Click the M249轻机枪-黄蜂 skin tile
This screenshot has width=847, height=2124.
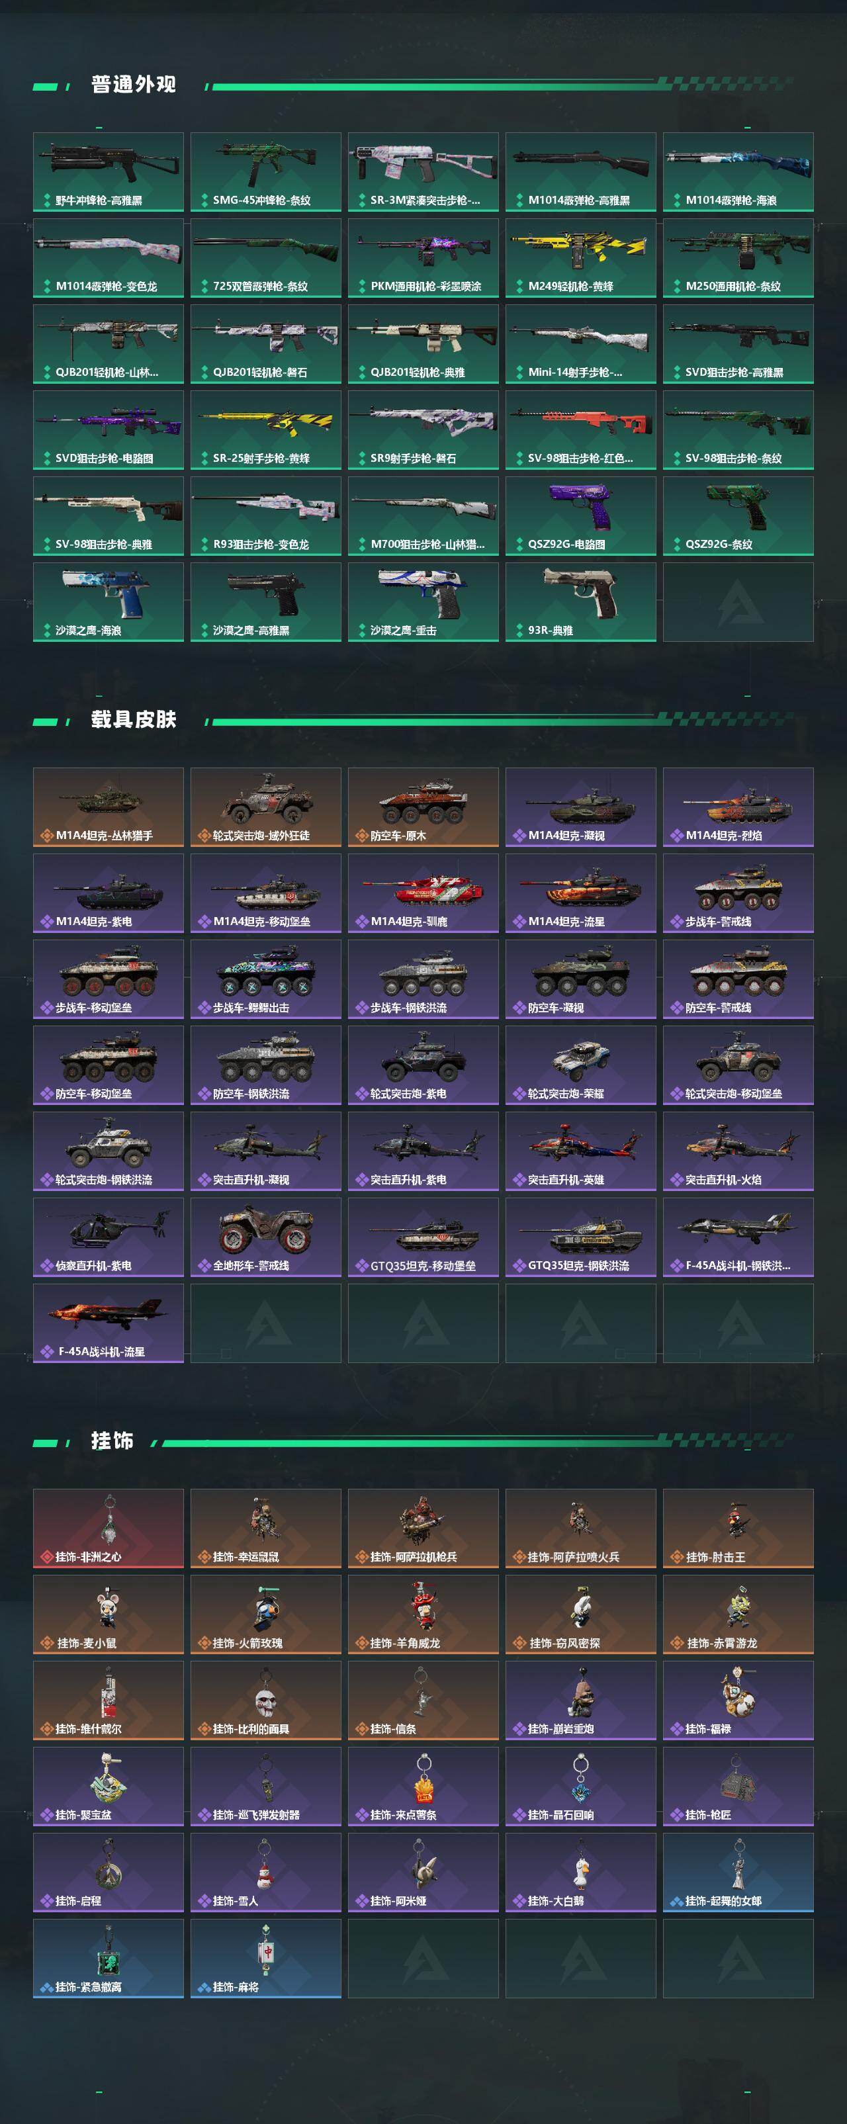(580, 258)
